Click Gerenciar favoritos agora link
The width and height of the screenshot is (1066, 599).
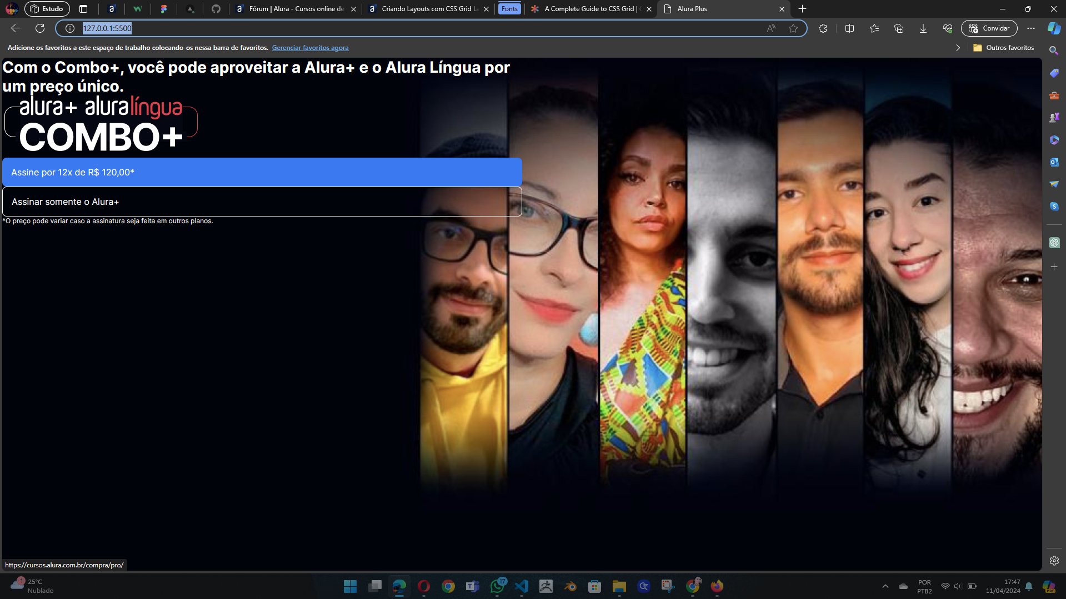[310, 48]
